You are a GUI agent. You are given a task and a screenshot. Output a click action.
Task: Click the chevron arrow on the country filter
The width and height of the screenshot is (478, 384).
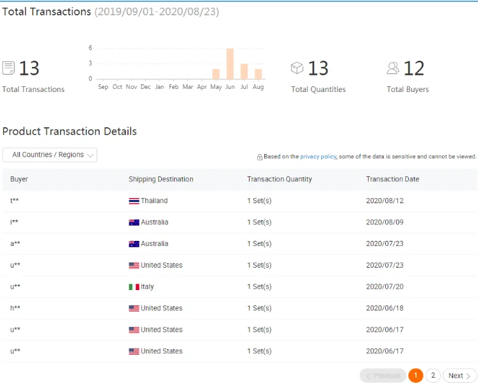[x=90, y=155]
